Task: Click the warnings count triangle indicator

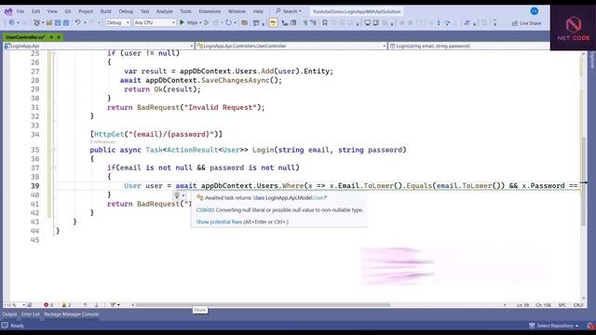Action: (66, 305)
